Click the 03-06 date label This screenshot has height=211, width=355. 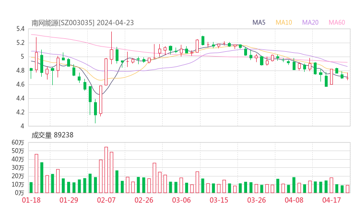[x=181, y=200]
